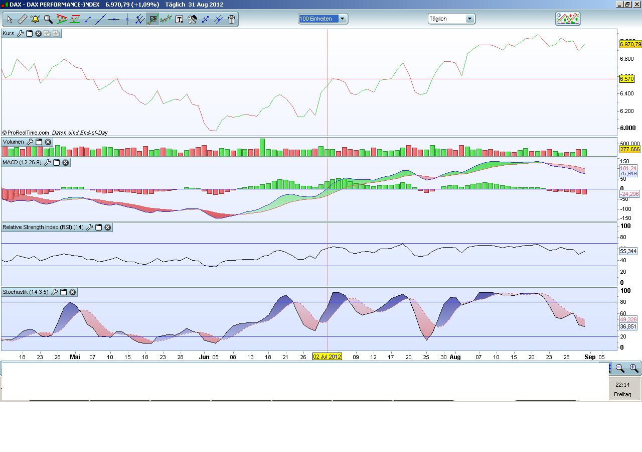This screenshot has width=642, height=452.
Task: Click the Stochastik (14 3 5) label
Action: click(x=26, y=292)
